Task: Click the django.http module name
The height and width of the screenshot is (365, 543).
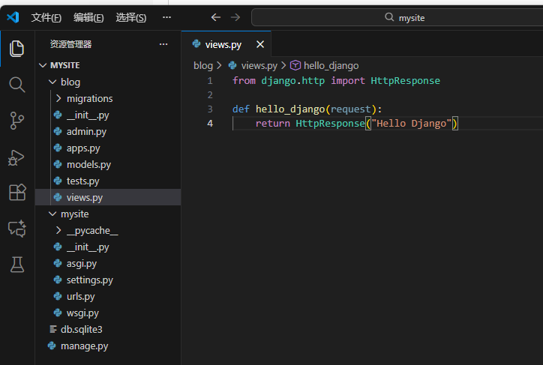Action: [x=293, y=81]
